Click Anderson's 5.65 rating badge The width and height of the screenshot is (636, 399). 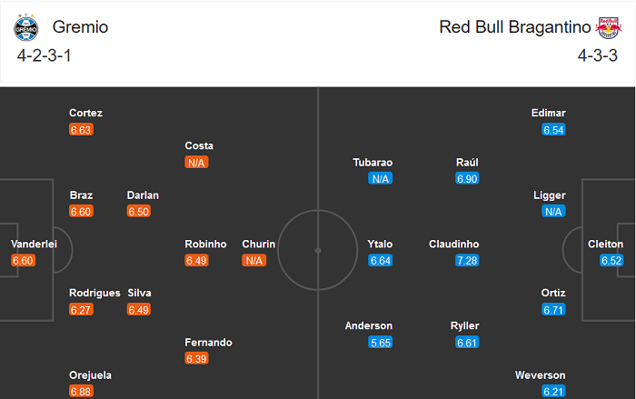click(x=380, y=343)
